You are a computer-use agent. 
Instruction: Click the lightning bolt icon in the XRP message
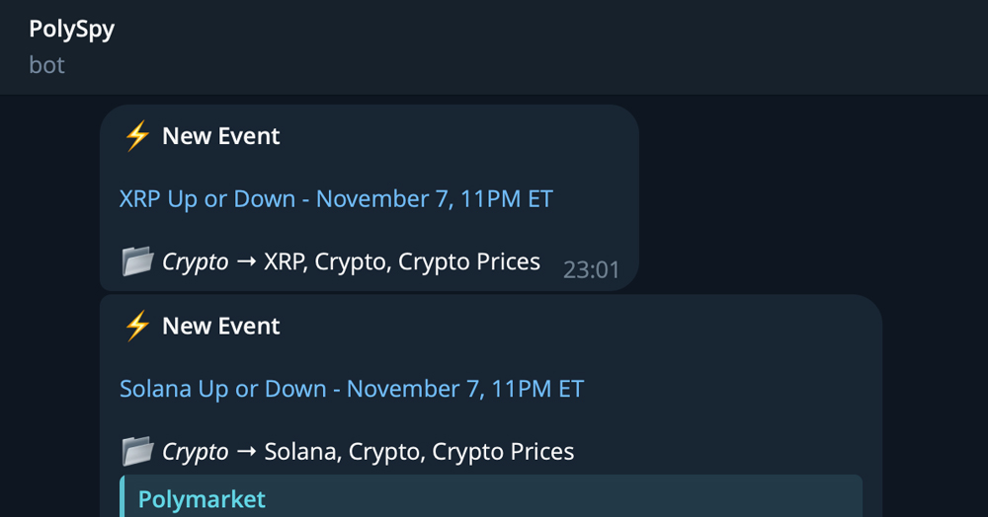click(x=136, y=136)
